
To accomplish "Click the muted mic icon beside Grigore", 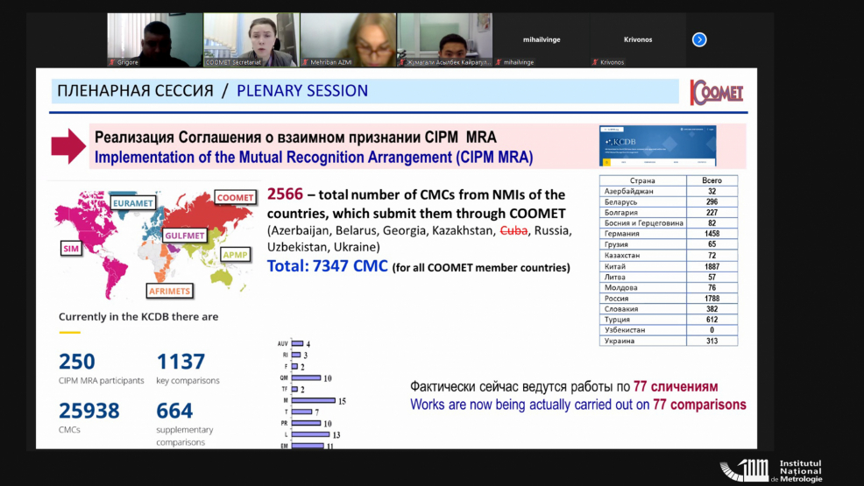I will 111,62.
